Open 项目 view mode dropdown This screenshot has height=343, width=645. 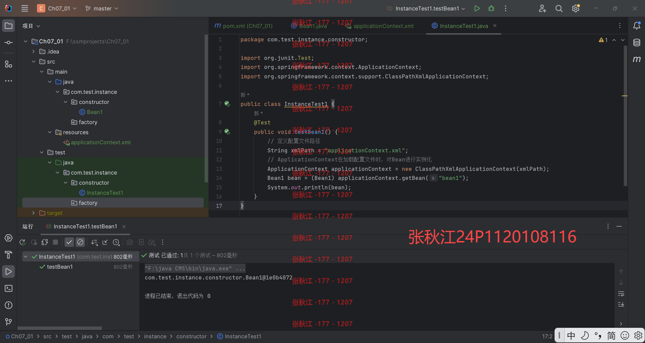point(31,26)
